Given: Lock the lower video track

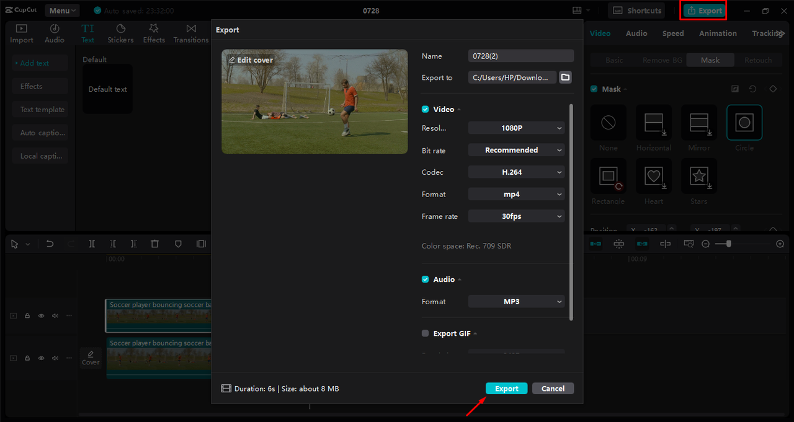Looking at the screenshot, I should pos(27,358).
